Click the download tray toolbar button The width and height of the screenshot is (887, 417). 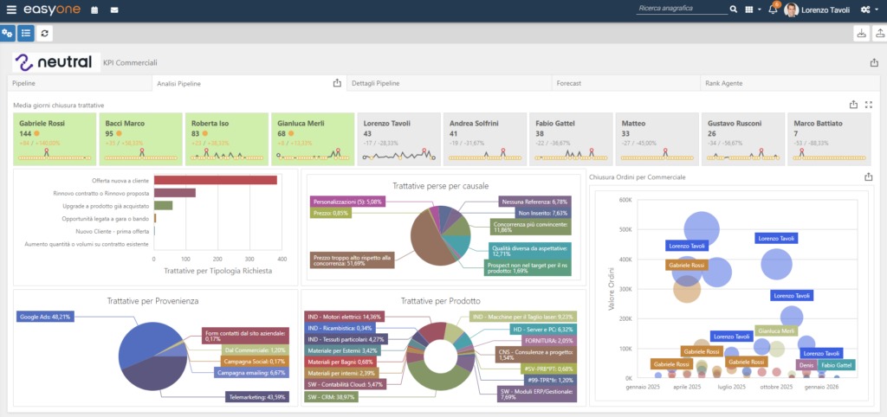860,33
